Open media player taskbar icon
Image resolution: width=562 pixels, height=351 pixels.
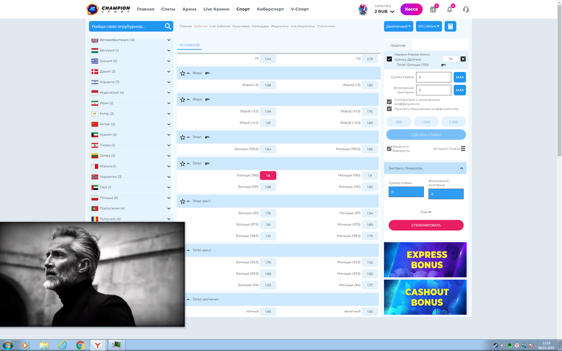pos(25,345)
